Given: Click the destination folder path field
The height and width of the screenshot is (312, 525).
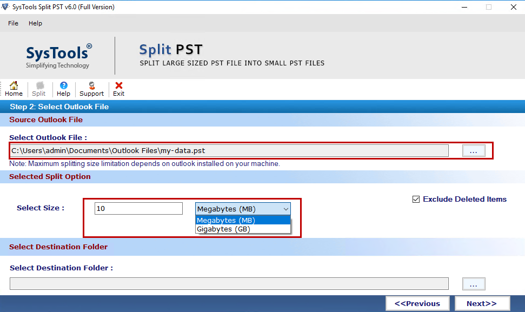Looking at the screenshot, I should pos(229,283).
